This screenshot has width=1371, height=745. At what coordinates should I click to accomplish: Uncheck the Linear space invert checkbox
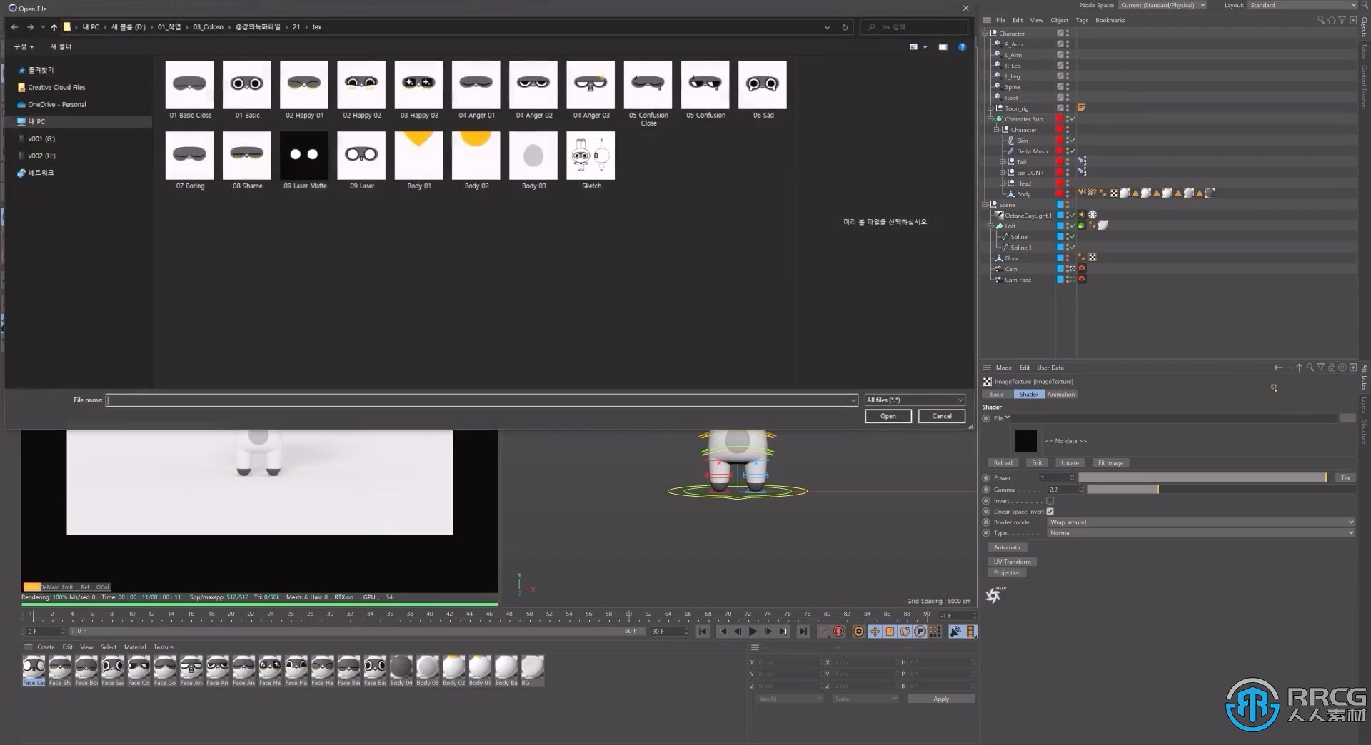[x=1050, y=512]
